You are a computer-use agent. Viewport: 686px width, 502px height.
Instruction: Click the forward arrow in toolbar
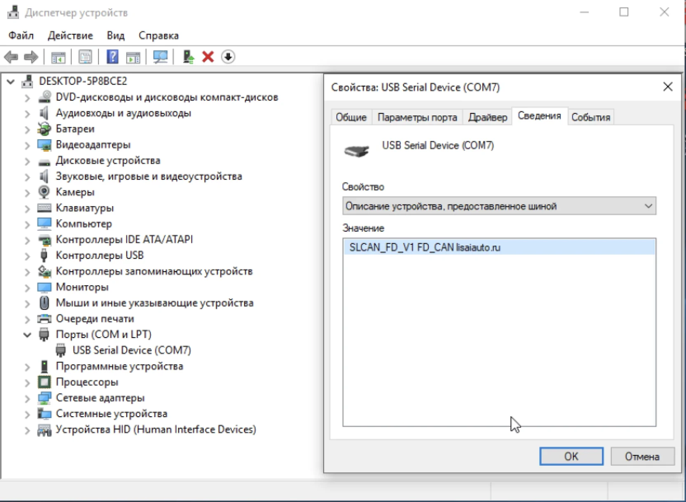[31, 57]
